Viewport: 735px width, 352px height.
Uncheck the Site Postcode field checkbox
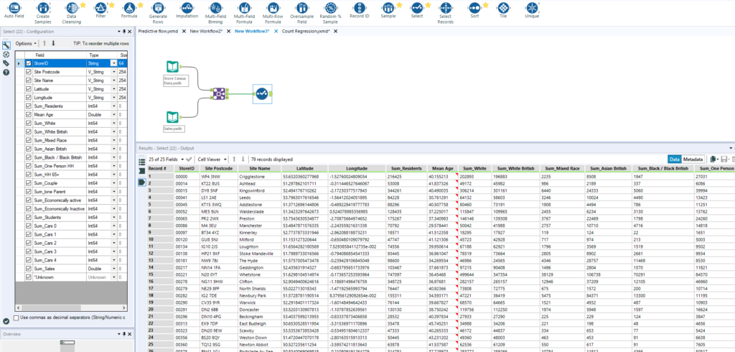[x=29, y=72]
